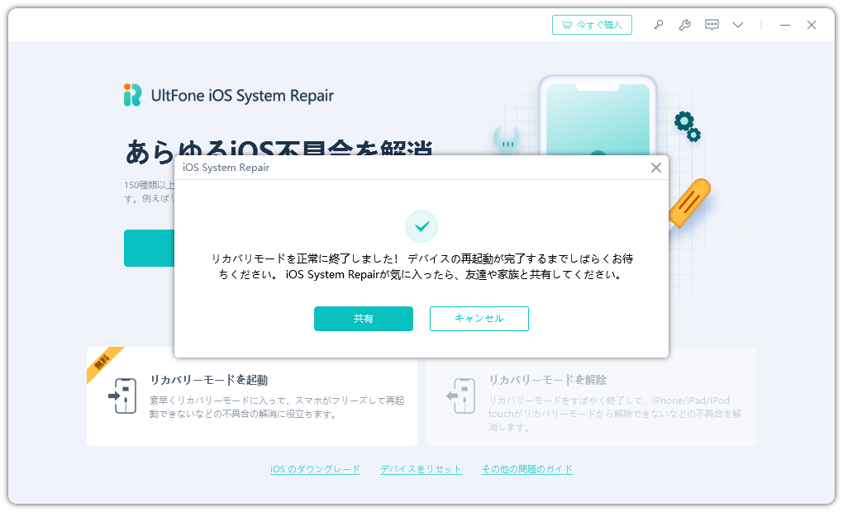Click the UltFone iOS System Repair heading

tap(242, 96)
